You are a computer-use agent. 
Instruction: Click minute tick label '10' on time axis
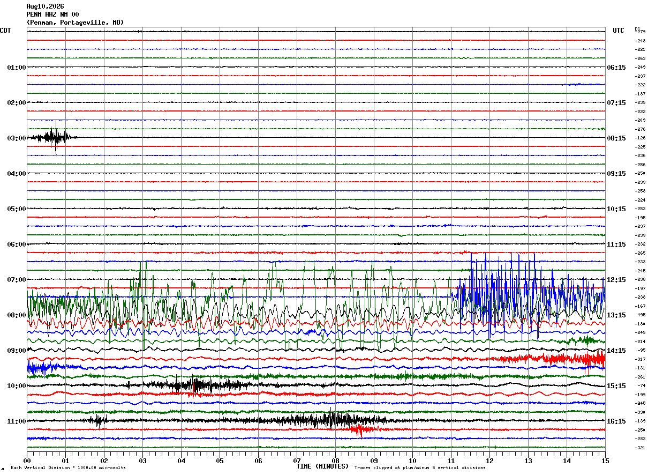point(413,461)
